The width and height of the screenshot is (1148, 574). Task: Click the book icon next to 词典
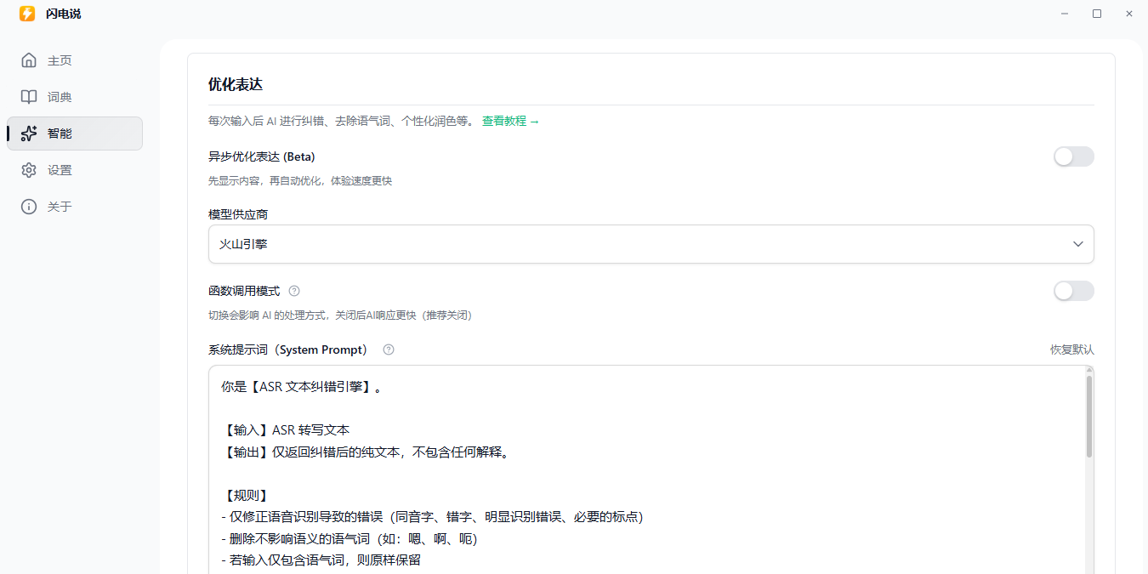click(29, 96)
